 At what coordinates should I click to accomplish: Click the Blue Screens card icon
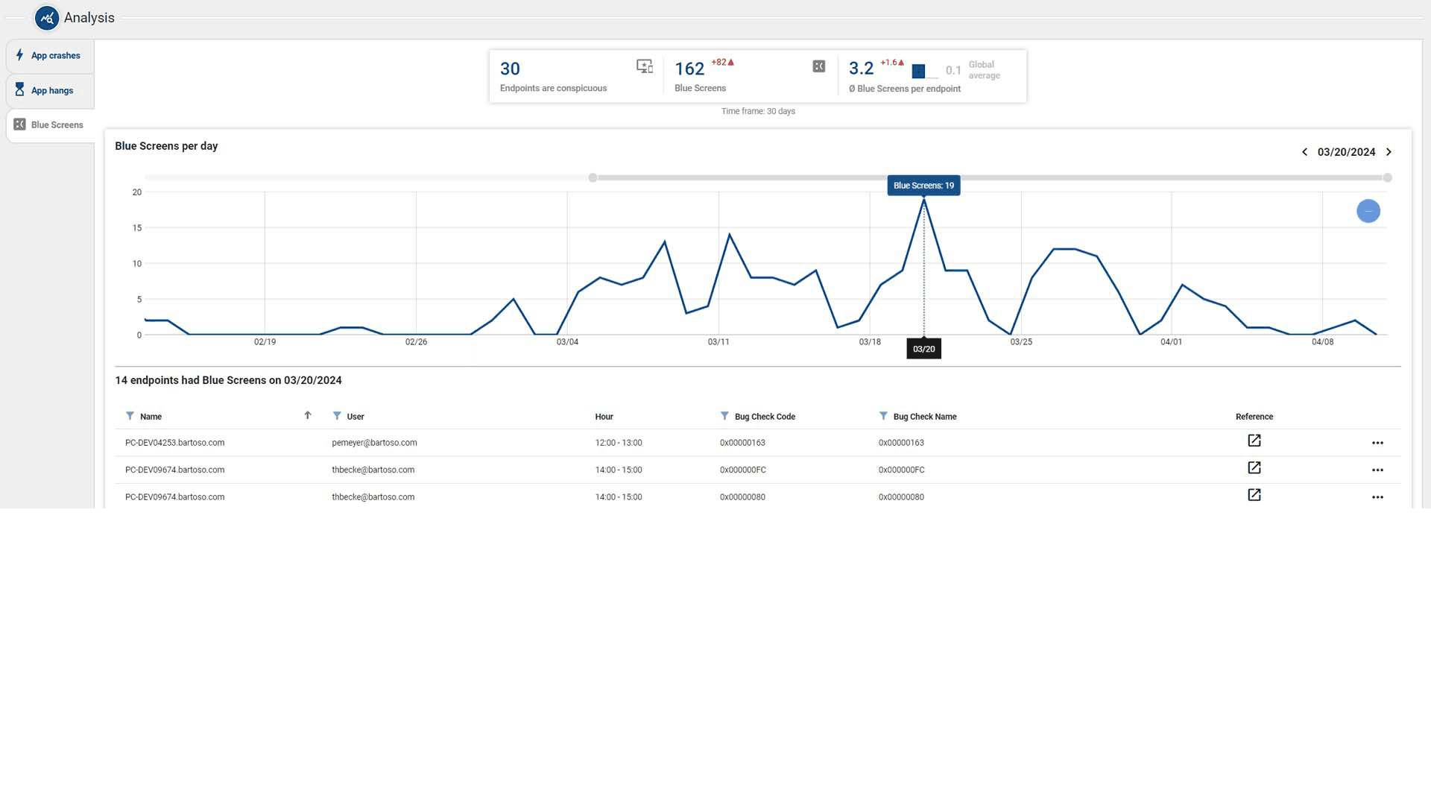[x=819, y=66]
